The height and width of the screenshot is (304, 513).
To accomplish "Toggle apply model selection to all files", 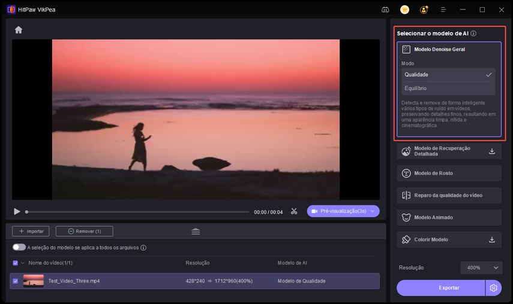I will 19,247.
